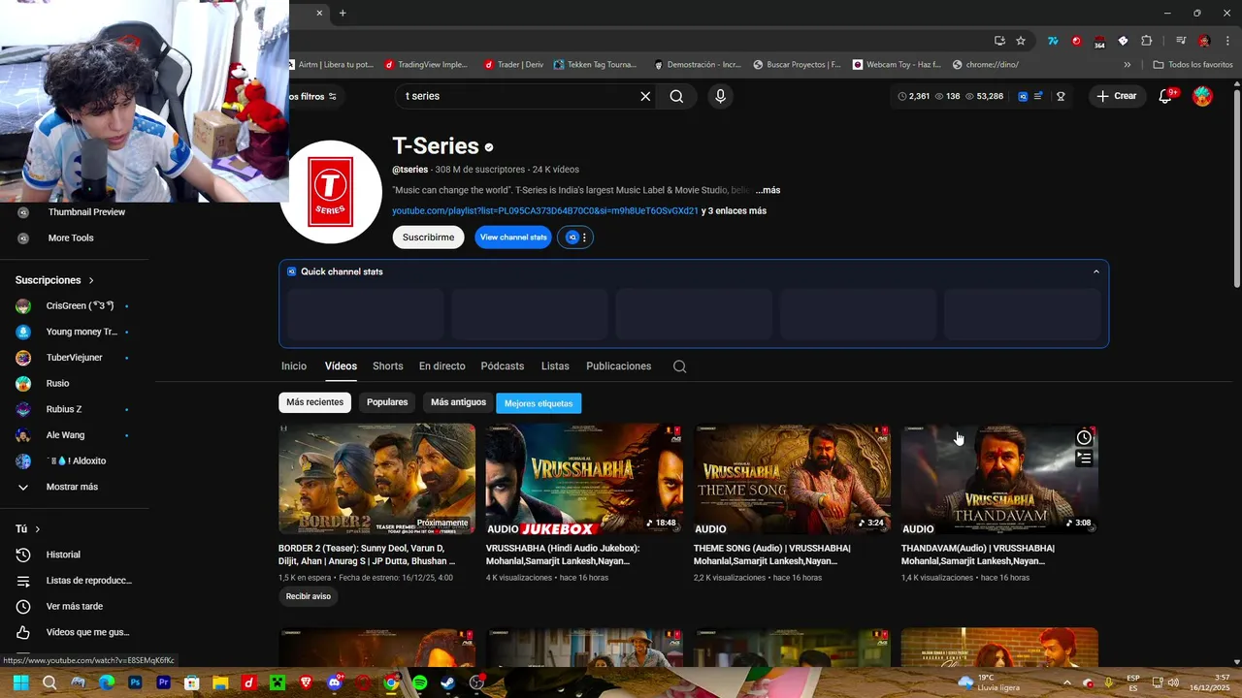Open the VRUSSHABHA Audio Jukebox thumbnail
The width and height of the screenshot is (1242, 698).
click(584, 479)
